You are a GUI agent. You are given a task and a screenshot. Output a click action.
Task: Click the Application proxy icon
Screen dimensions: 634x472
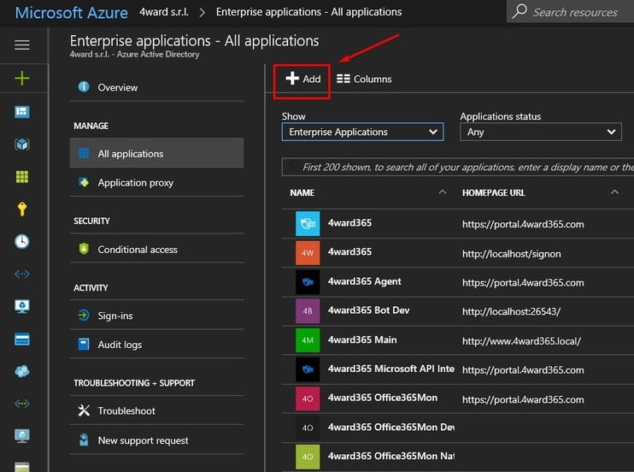coord(84,182)
